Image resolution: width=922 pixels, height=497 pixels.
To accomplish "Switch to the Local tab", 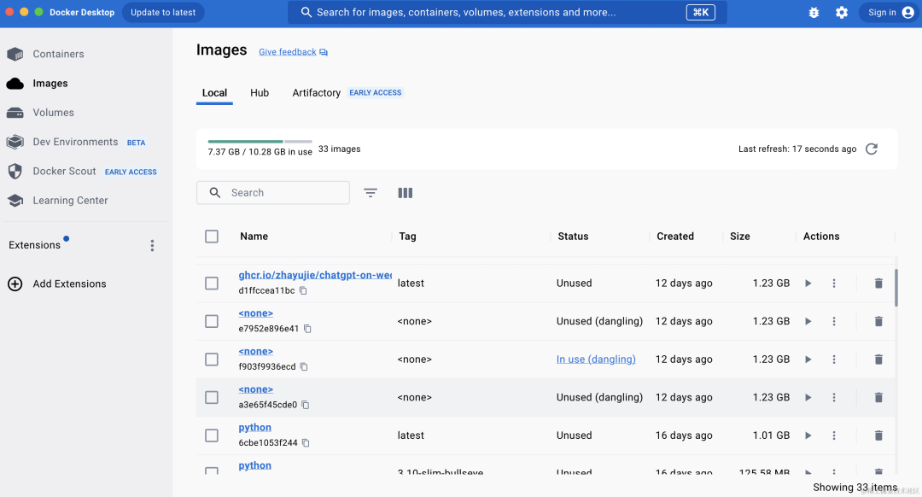I will 214,93.
